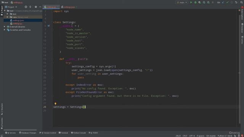Stop the running process icon
Image resolution: width=244 pixels, height=137 pixels.
[213, 2]
